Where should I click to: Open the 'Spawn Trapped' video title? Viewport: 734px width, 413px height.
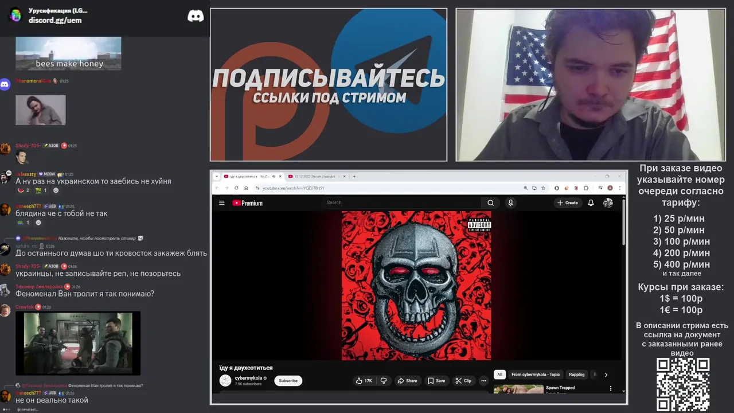(560, 388)
